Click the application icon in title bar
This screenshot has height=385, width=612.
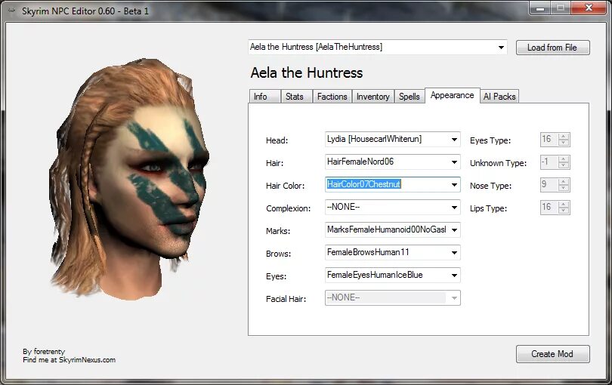(11, 11)
